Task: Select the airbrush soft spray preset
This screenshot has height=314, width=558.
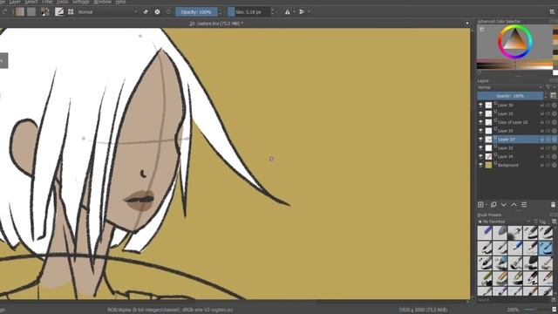Action: tap(515, 233)
